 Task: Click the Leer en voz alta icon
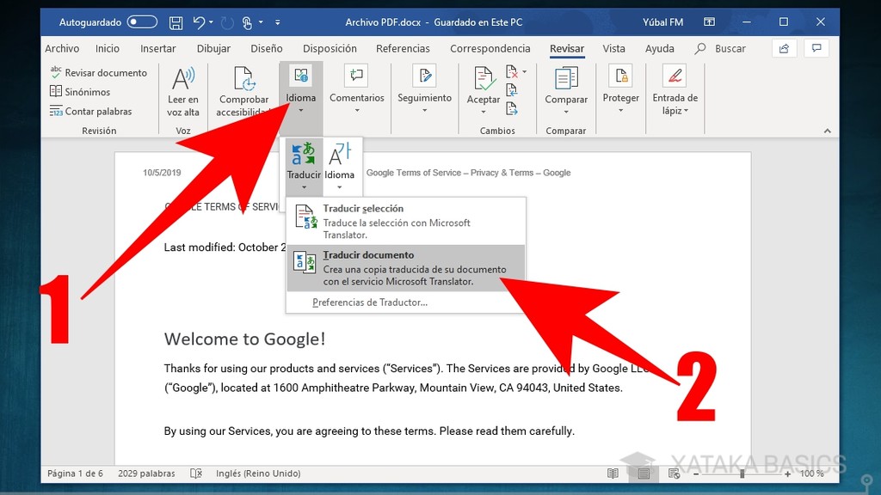[x=183, y=80]
